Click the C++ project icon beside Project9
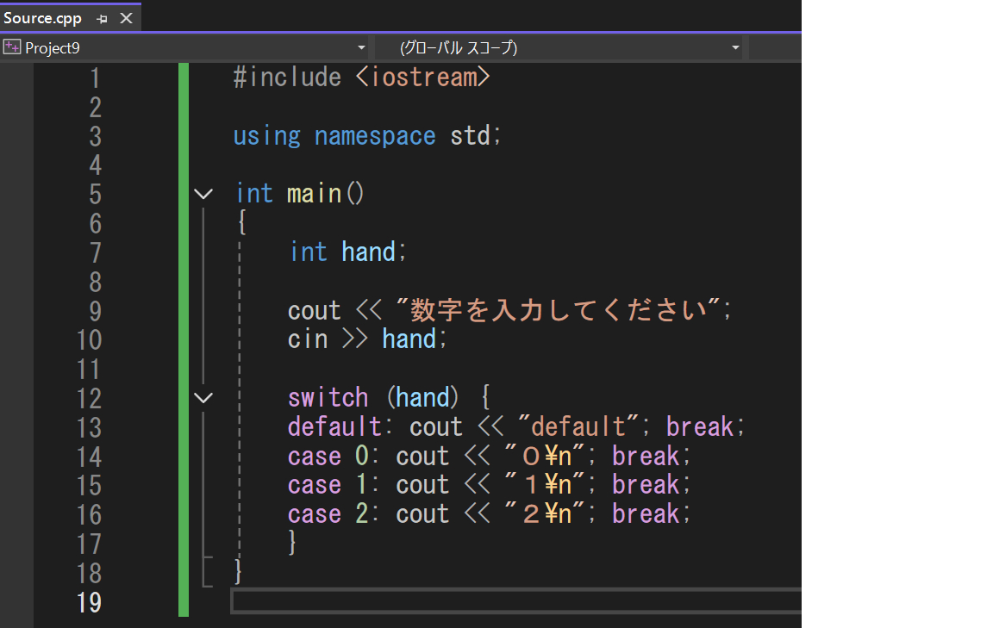 click(x=12, y=47)
